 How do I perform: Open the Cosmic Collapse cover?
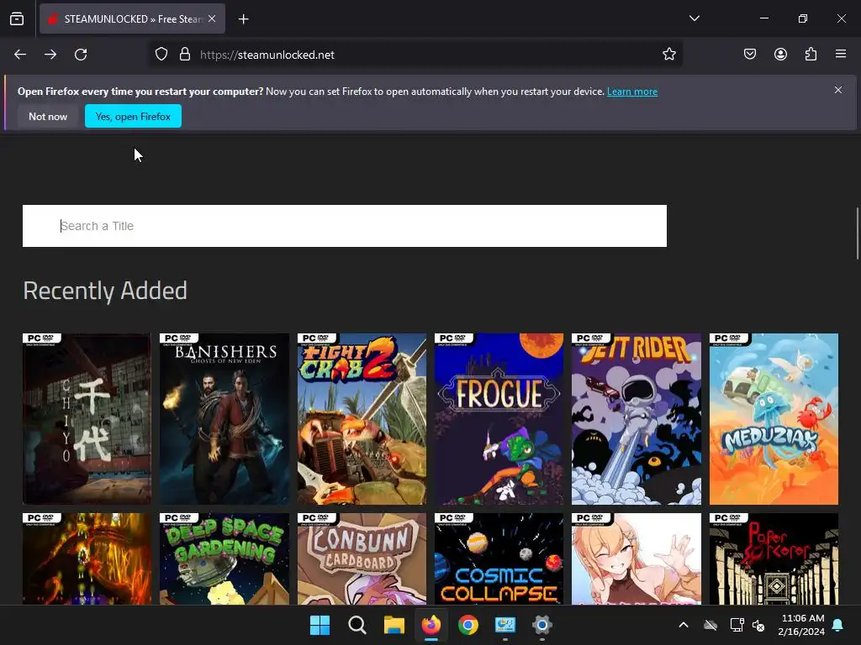tap(499, 558)
